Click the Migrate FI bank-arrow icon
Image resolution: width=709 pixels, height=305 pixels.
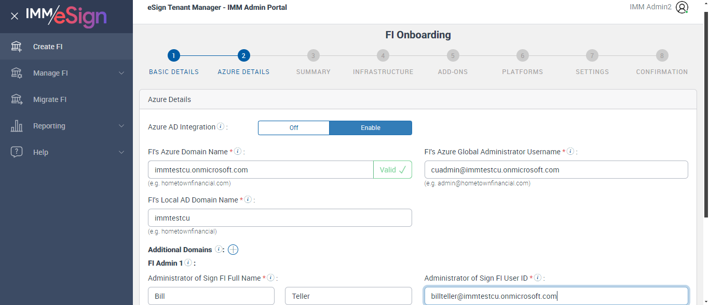pos(17,99)
